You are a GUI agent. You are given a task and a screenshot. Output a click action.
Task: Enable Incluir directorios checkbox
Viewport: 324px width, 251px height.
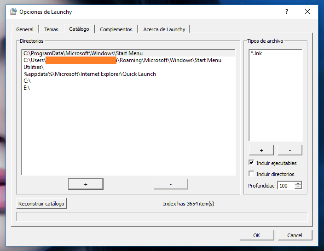pyautogui.click(x=251, y=174)
